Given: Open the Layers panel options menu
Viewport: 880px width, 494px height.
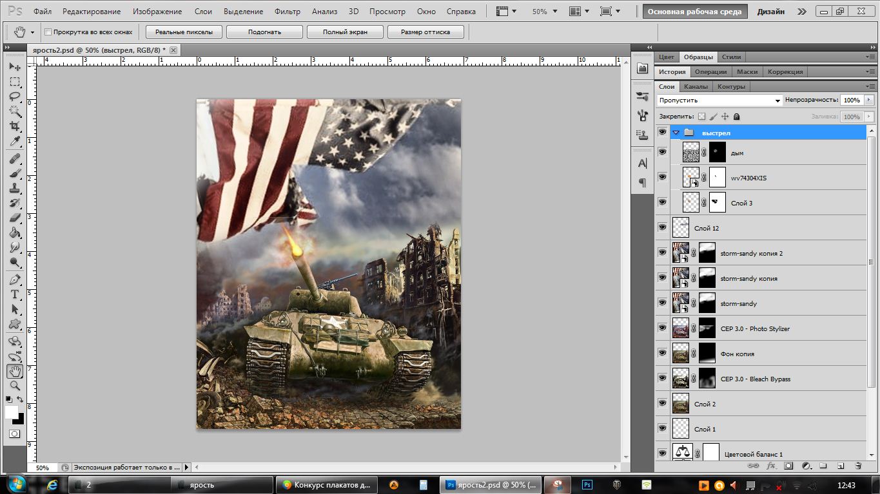Looking at the screenshot, I should click(x=871, y=87).
